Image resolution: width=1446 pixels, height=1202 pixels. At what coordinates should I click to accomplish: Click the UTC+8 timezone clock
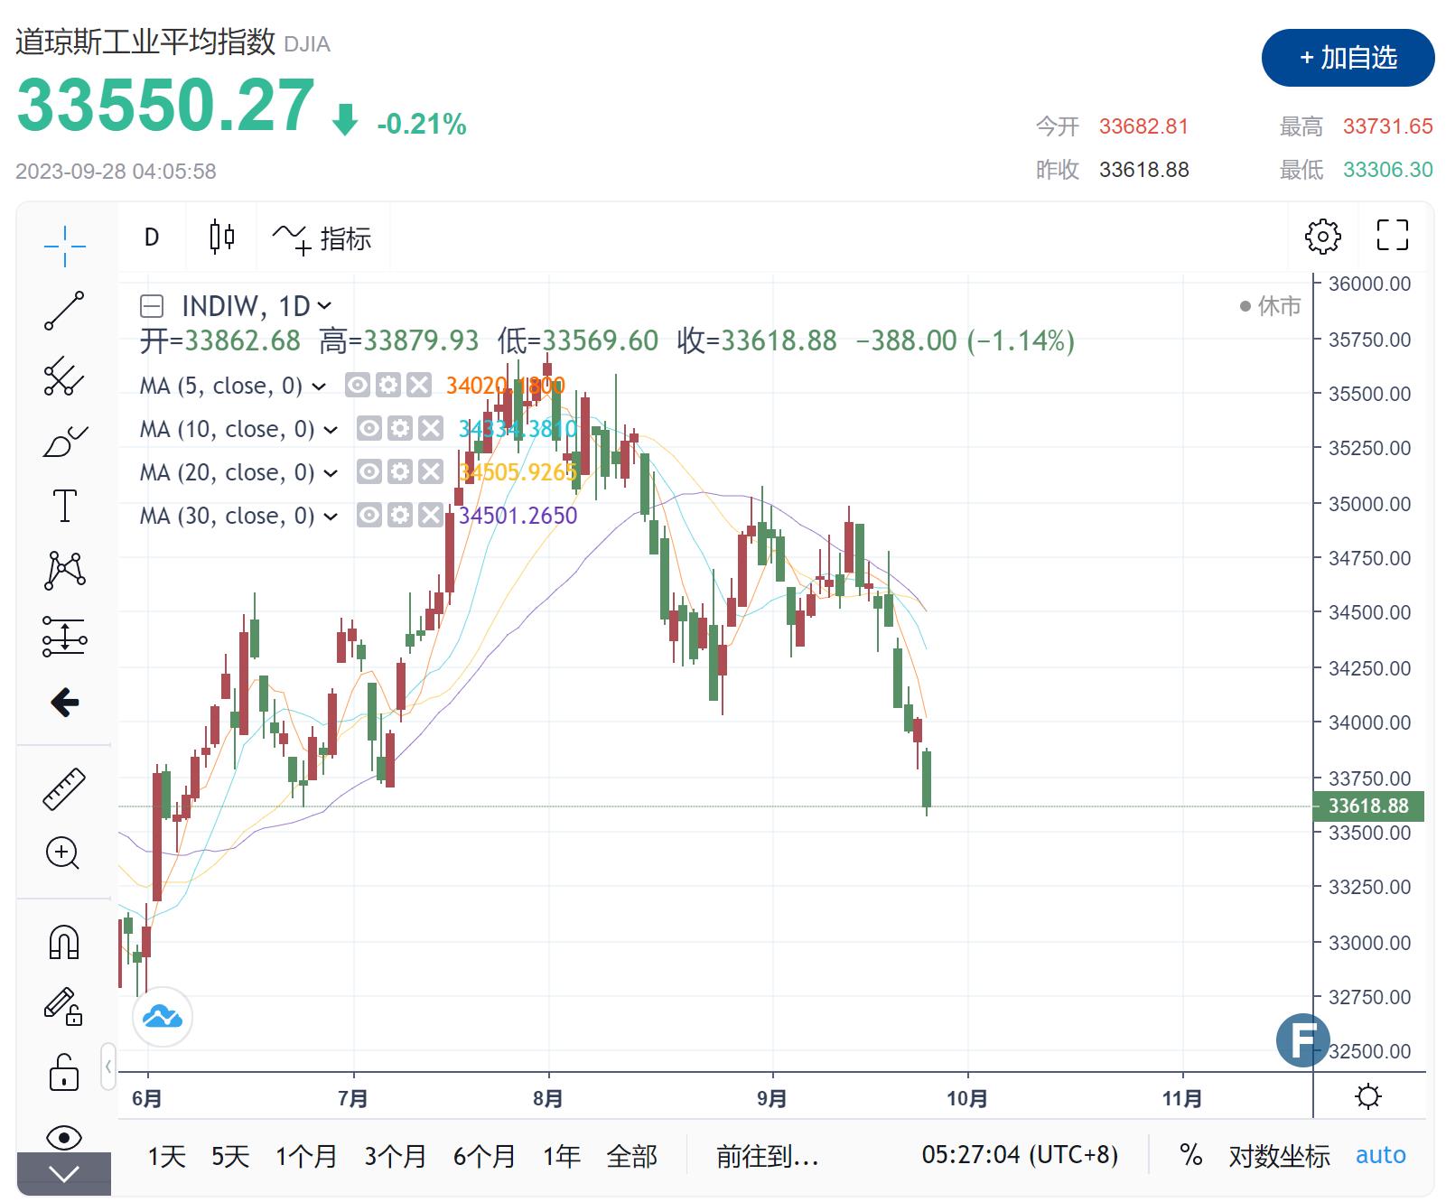tap(1020, 1155)
